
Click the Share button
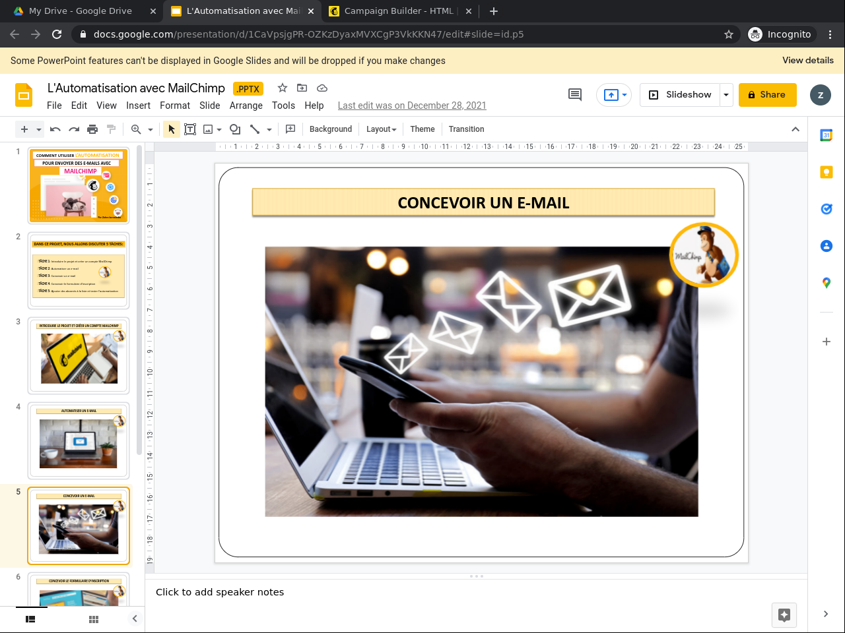[x=768, y=95]
